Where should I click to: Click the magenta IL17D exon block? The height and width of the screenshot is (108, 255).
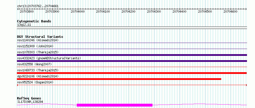(115, 105)
